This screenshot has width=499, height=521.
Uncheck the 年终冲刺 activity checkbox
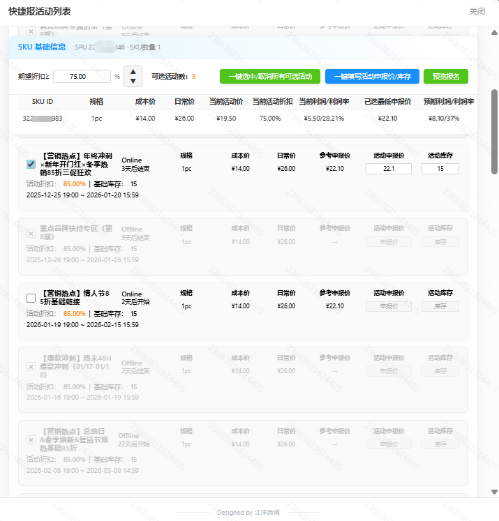pos(31,164)
